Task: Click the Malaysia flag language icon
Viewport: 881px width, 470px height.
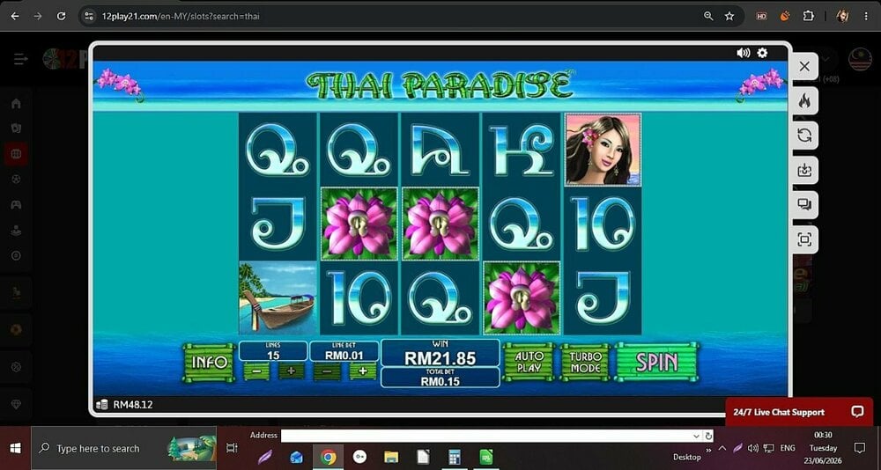Action: [x=860, y=60]
